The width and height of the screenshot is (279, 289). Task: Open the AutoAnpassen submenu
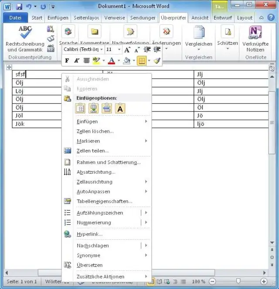point(107,192)
